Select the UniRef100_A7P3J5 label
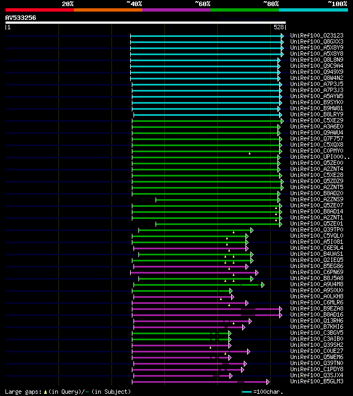Screen dimensions: 353x396 coord(317,84)
